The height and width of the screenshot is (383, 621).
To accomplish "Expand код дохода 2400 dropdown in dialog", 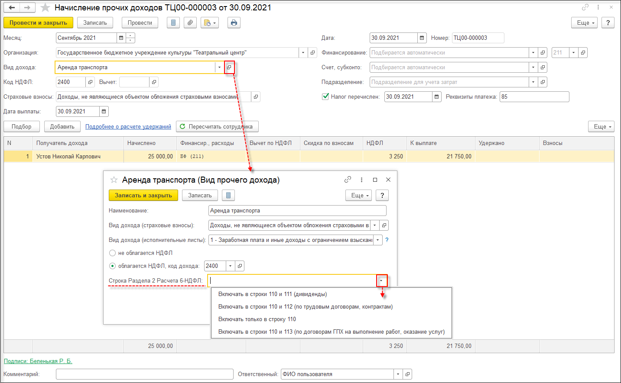I will click(230, 266).
